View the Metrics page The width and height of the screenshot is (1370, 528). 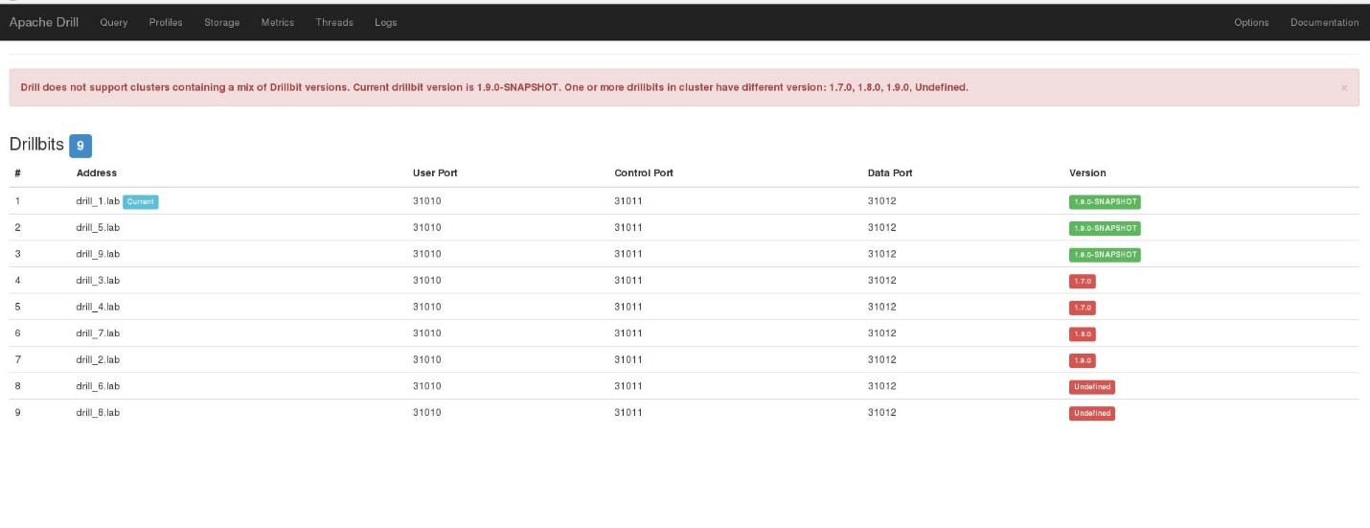[278, 23]
